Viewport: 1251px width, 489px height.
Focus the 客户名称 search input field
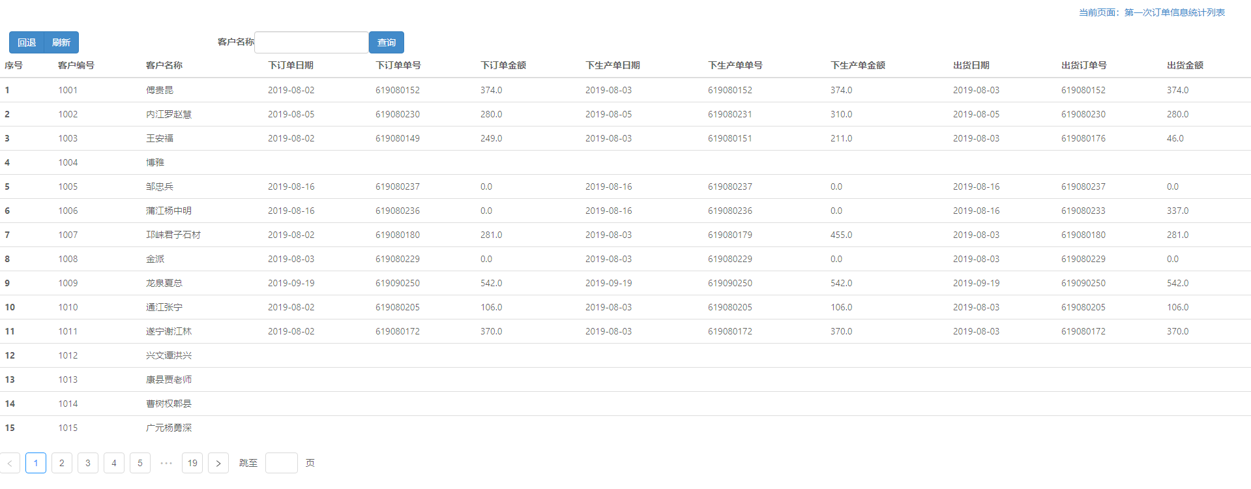(312, 42)
